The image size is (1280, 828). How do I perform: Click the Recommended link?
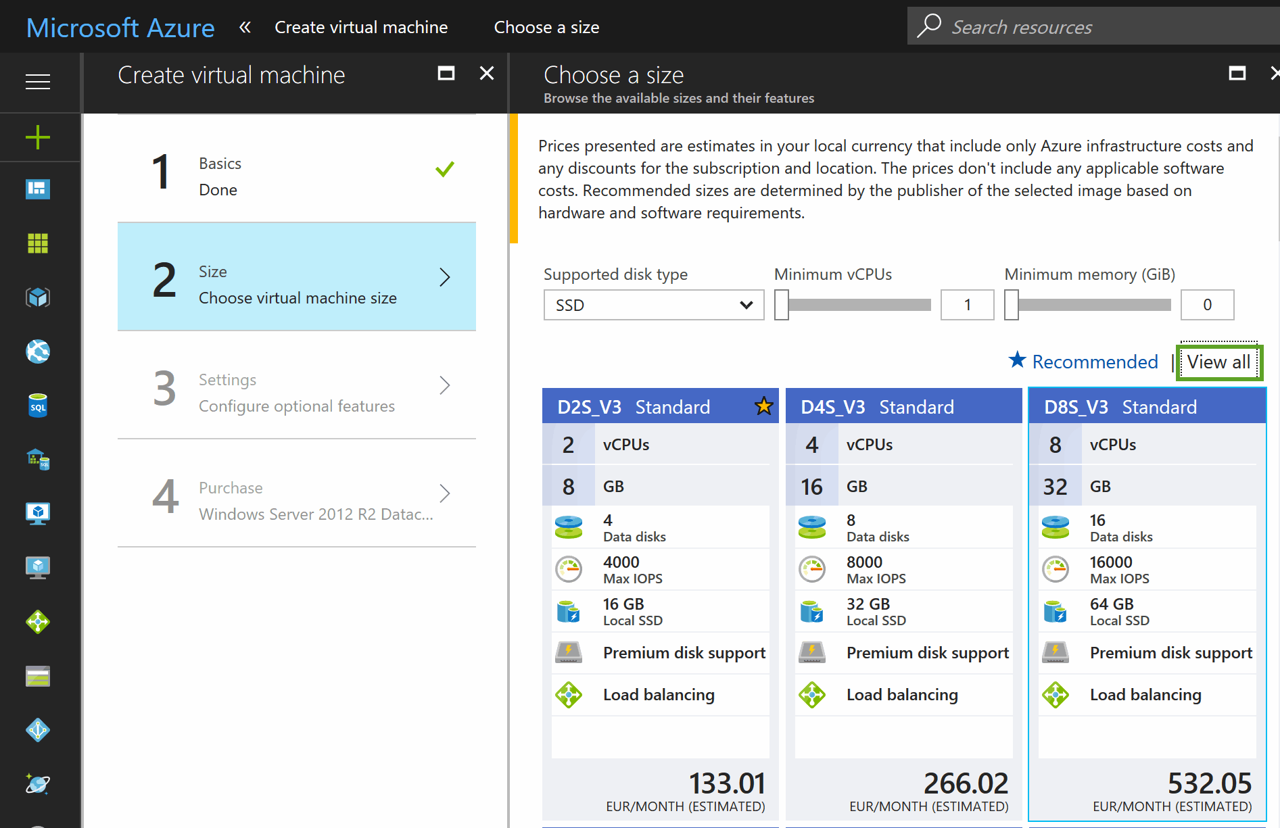pos(1095,362)
